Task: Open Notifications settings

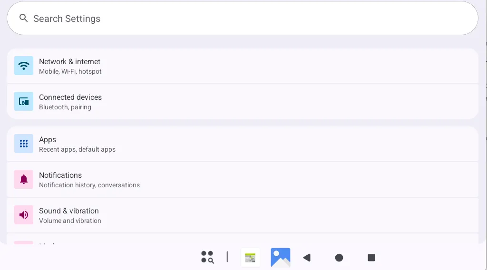Action: (x=243, y=179)
